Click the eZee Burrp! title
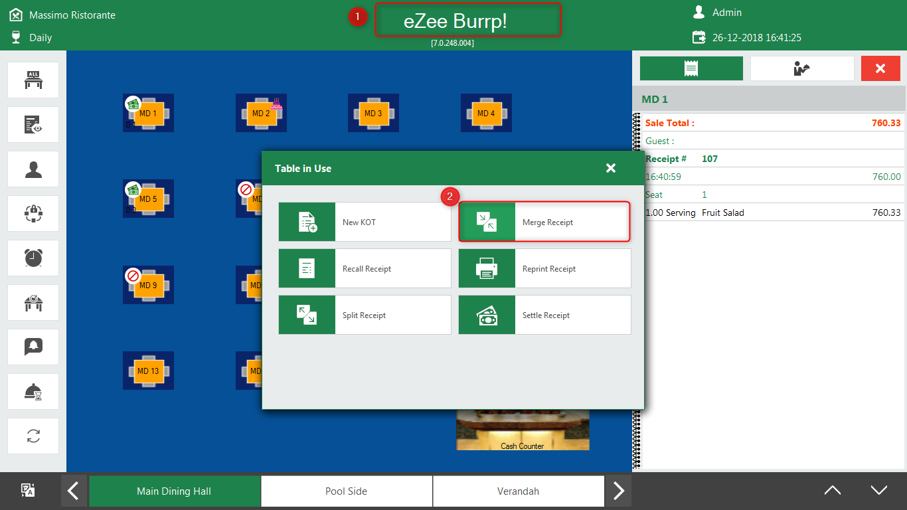Screen dimensions: 907x510 pyautogui.click(x=455, y=21)
